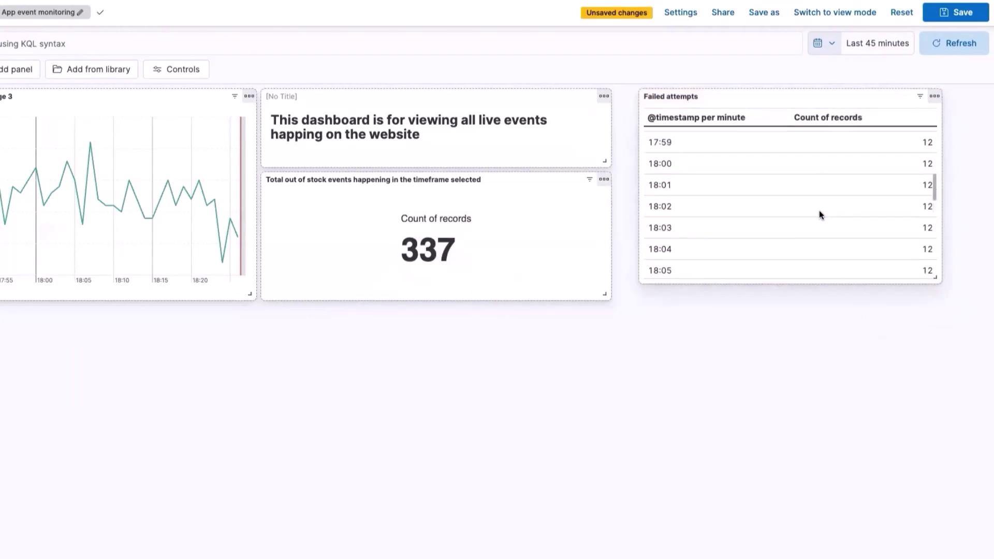Open Add from library
994x559 pixels.
coord(92,69)
